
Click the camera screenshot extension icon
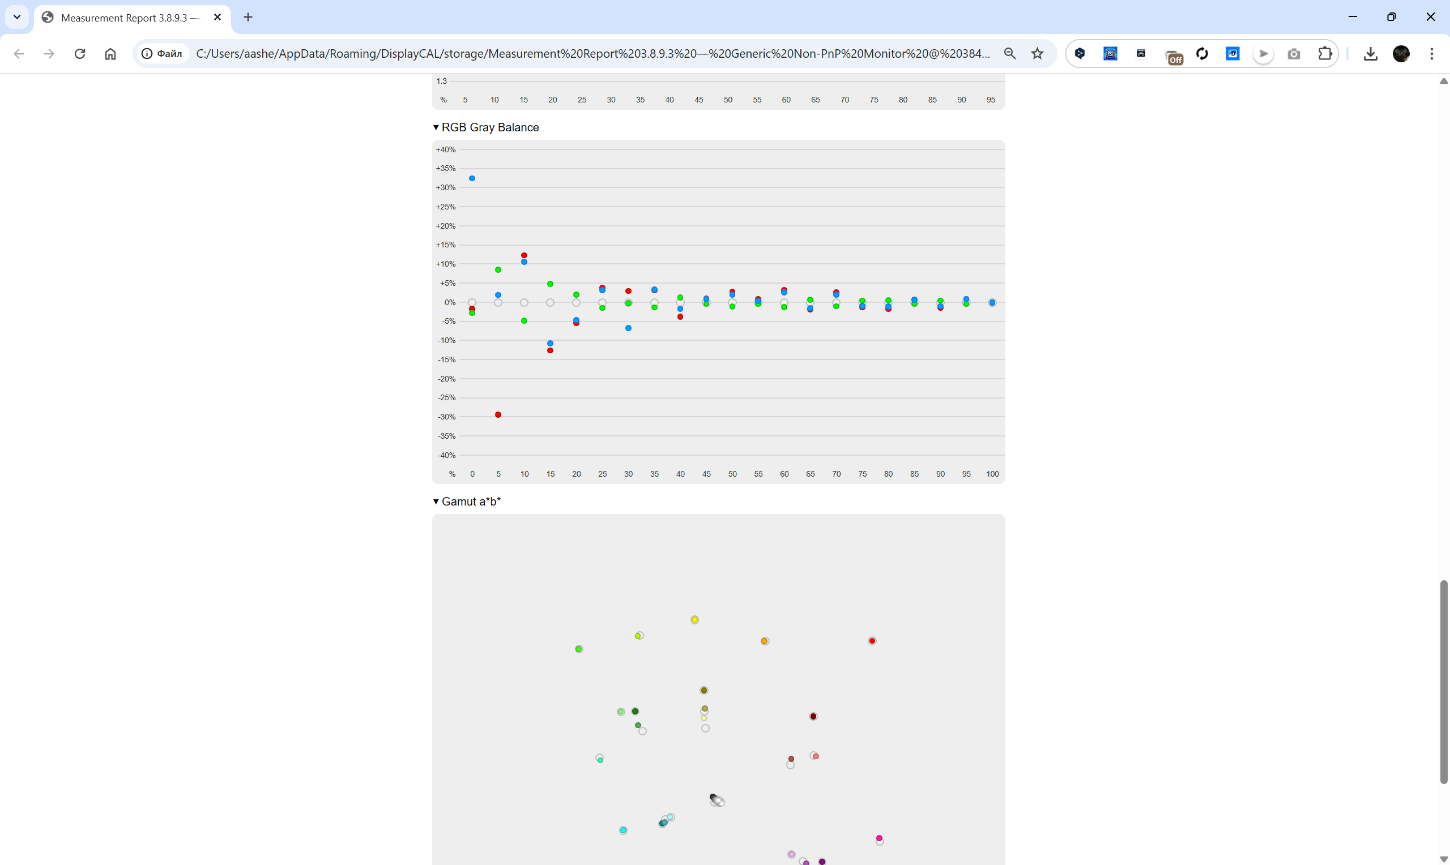(1294, 54)
